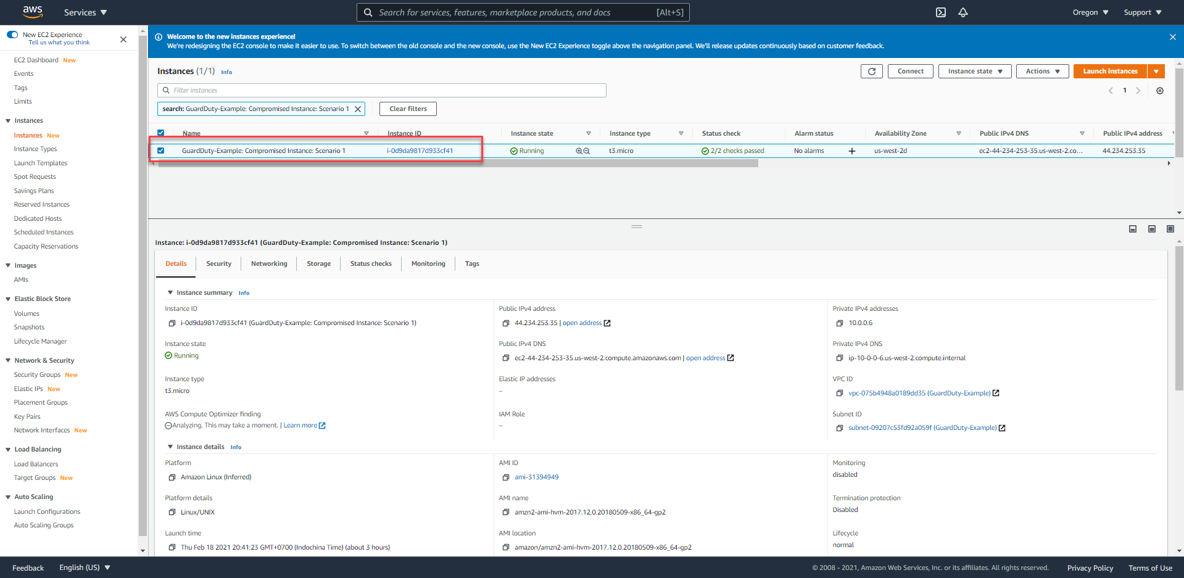Image resolution: width=1184 pixels, height=578 pixels.
Task: Copy the Private IPv4 DNS value
Action: click(840, 358)
